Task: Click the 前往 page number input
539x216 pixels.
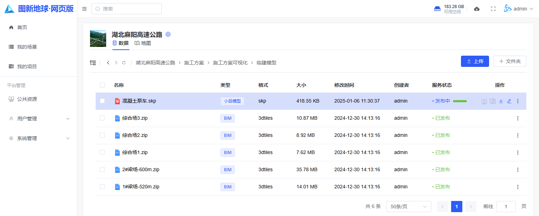Action: tap(506, 207)
